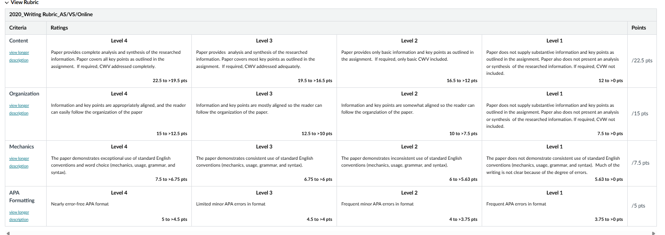Open Content criterion longer description link
Viewport: 665px width, 235px height.
pyautogui.click(x=19, y=56)
